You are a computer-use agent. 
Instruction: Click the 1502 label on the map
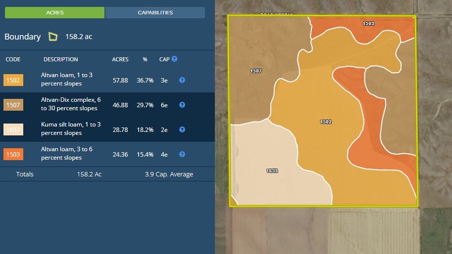pos(326,122)
